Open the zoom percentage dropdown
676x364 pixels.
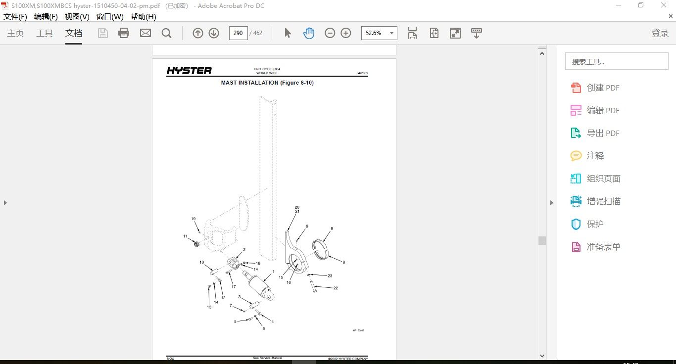tap(391, 33)
